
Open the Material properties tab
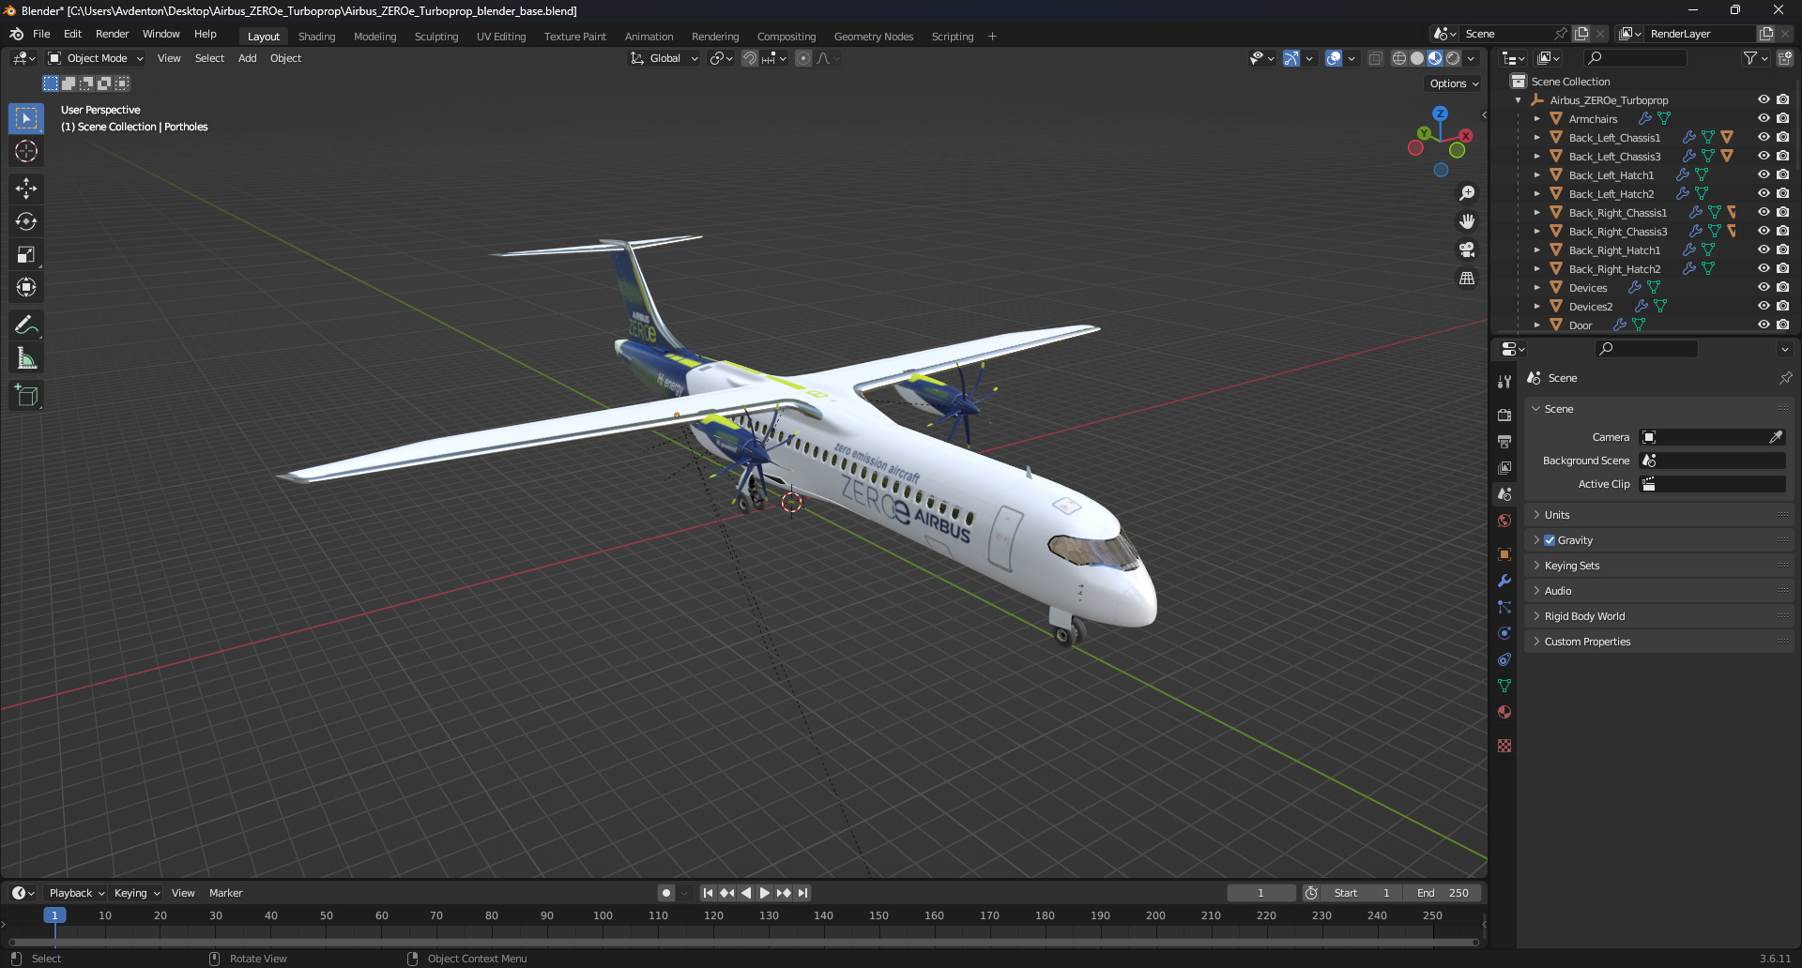[x=1504, y=712]
